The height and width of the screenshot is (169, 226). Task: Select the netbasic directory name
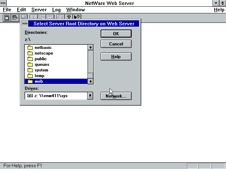point(43,48)
